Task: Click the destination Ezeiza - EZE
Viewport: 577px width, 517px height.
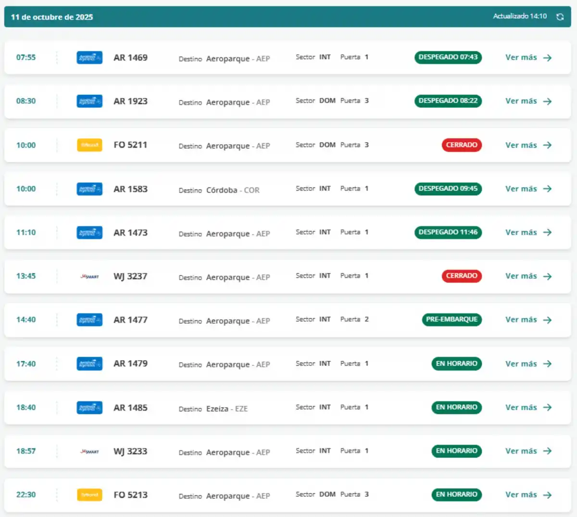Action: pyautogui.click(x=227, y=409)
